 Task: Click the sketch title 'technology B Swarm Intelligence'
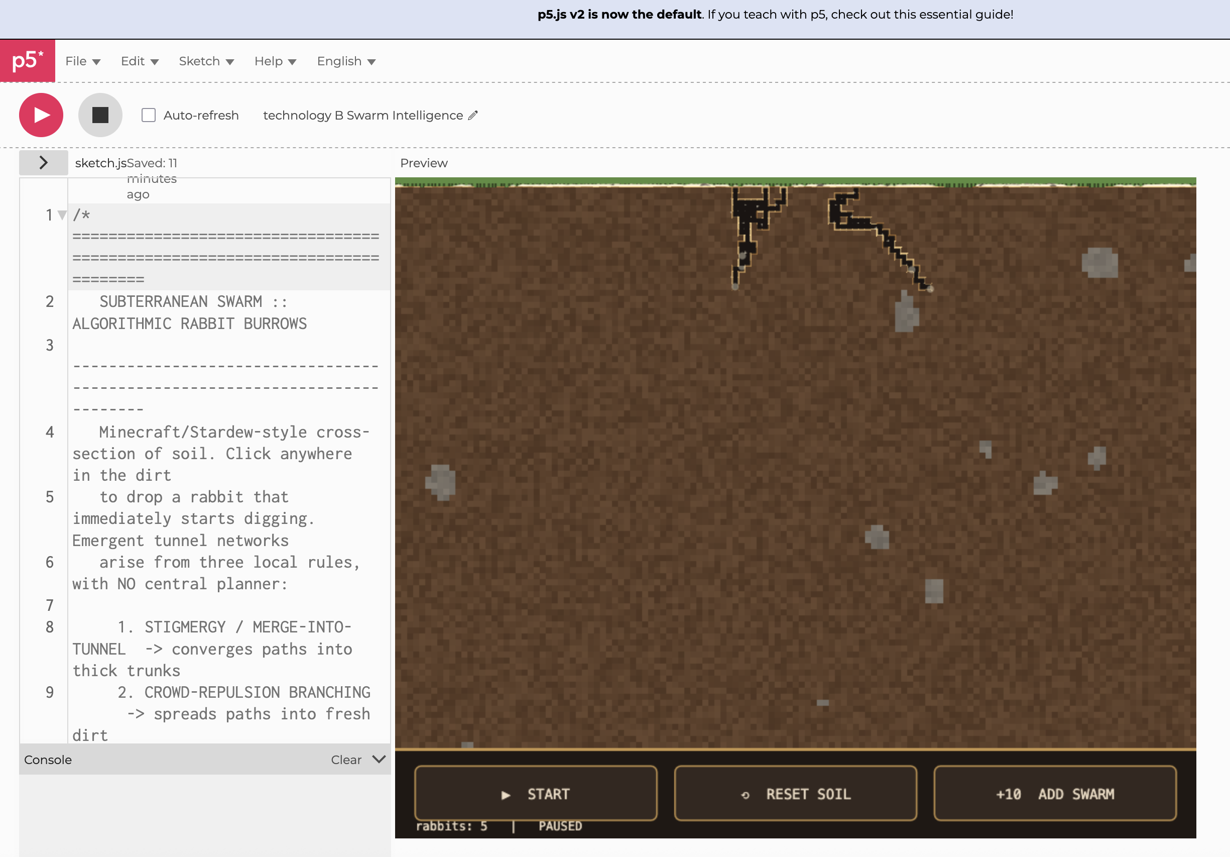[362, 115]
